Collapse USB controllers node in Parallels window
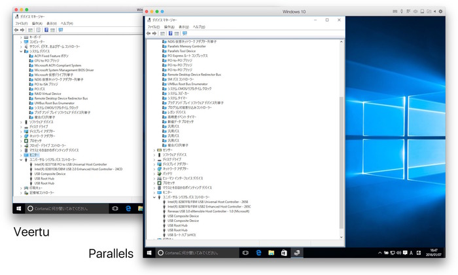 pyautogui.click(x=154, y=197)
